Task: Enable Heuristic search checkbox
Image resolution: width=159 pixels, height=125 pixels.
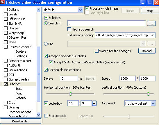Action: pos(69,29)
